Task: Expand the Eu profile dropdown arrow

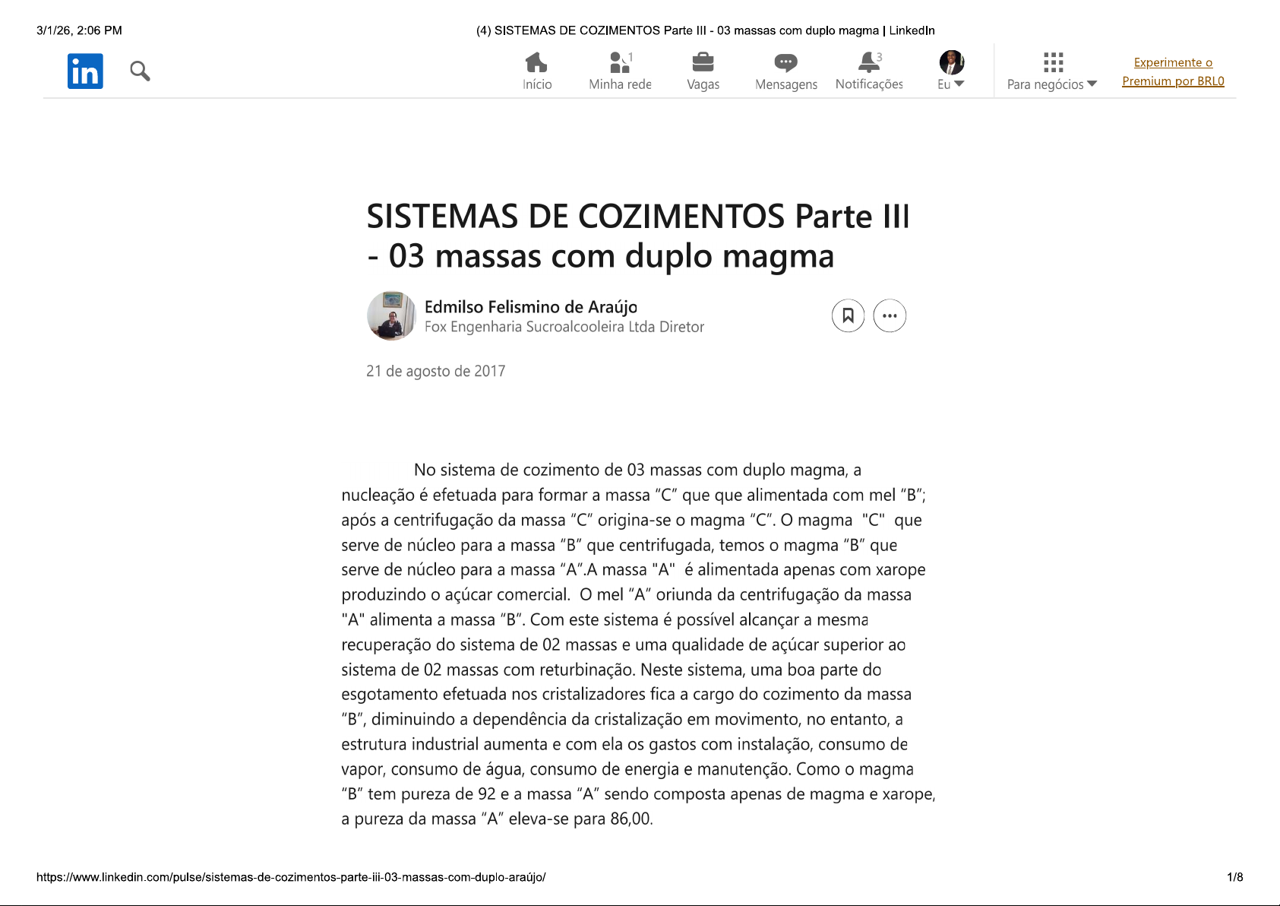Action: (959, 84)
